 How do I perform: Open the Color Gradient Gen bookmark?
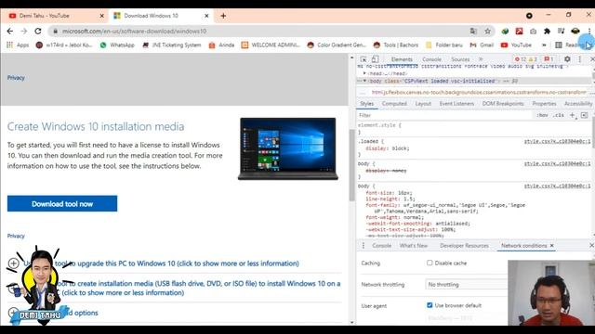[x=337, y=45]
